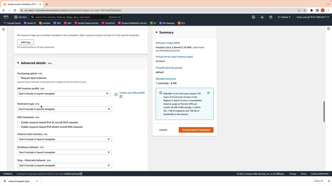332x186 pixels.
Task: Open Simple Notification Service shortcut
Action: 132,23
